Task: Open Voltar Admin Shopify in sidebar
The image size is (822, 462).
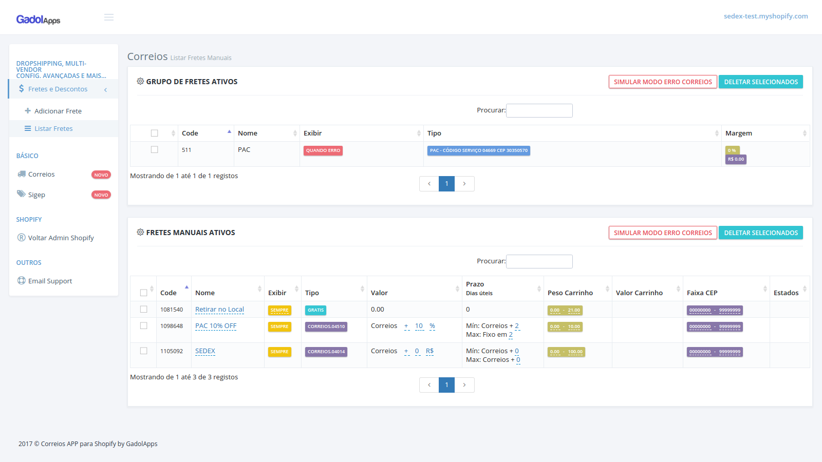Action: pos(61,238)
